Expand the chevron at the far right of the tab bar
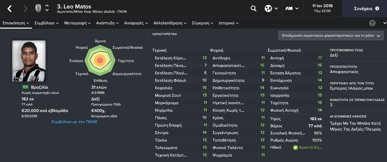The width and height of the screenshot is (387, 162). [385, 23]
